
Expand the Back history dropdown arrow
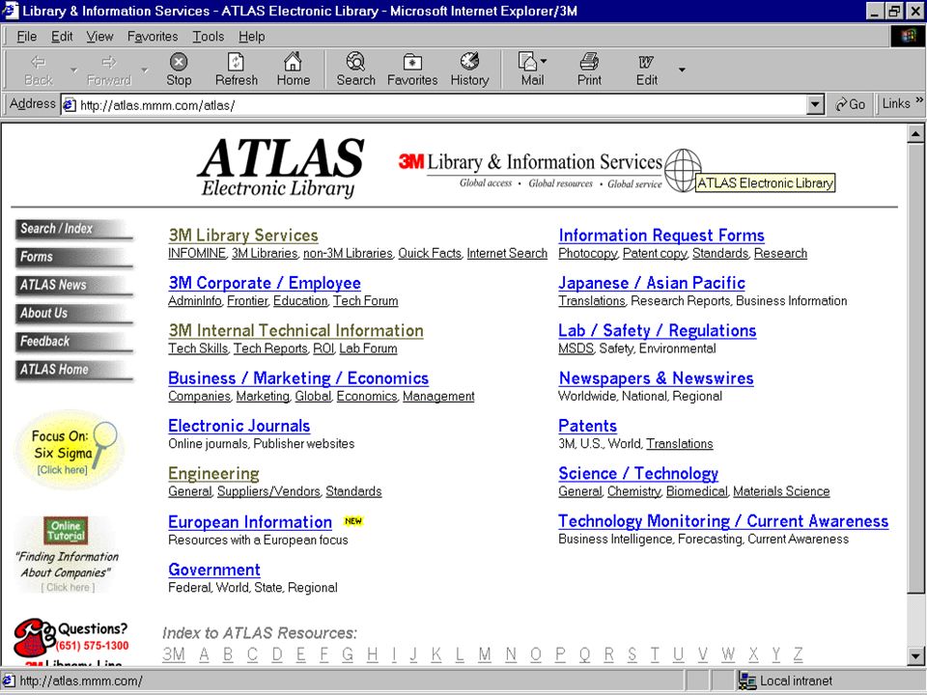pos(74,69)
